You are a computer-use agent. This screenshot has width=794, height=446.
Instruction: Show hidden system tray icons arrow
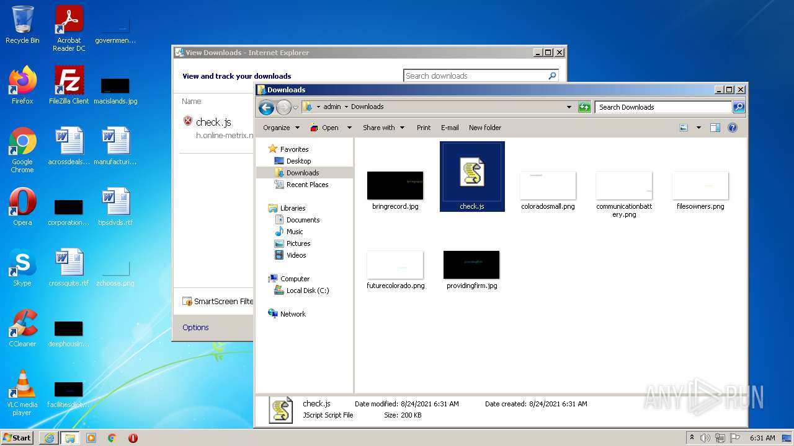click(692, 437)
